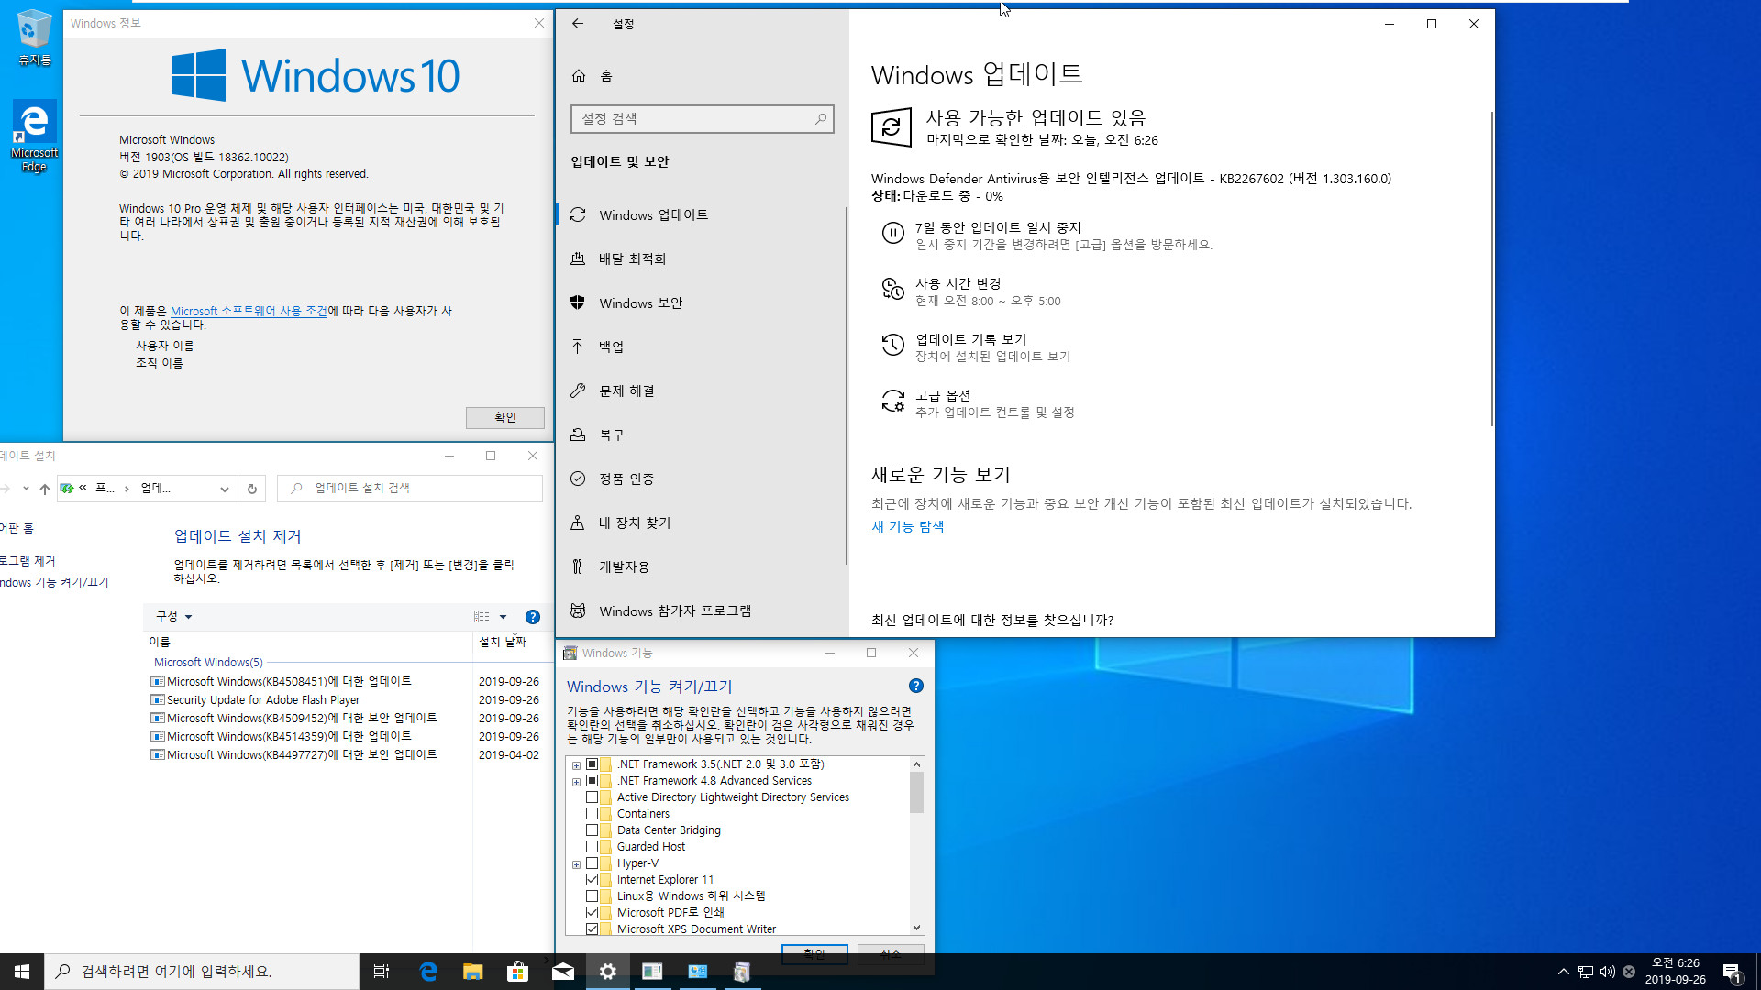Click the gear-sync icon for 고급 옵션

click(892, 401)
